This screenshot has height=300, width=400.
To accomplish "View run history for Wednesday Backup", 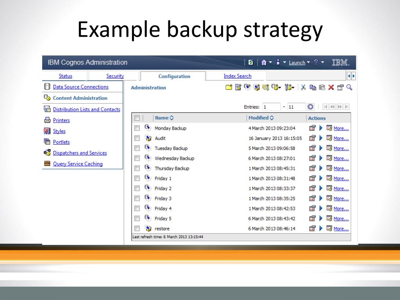I will tap(329, 158).
